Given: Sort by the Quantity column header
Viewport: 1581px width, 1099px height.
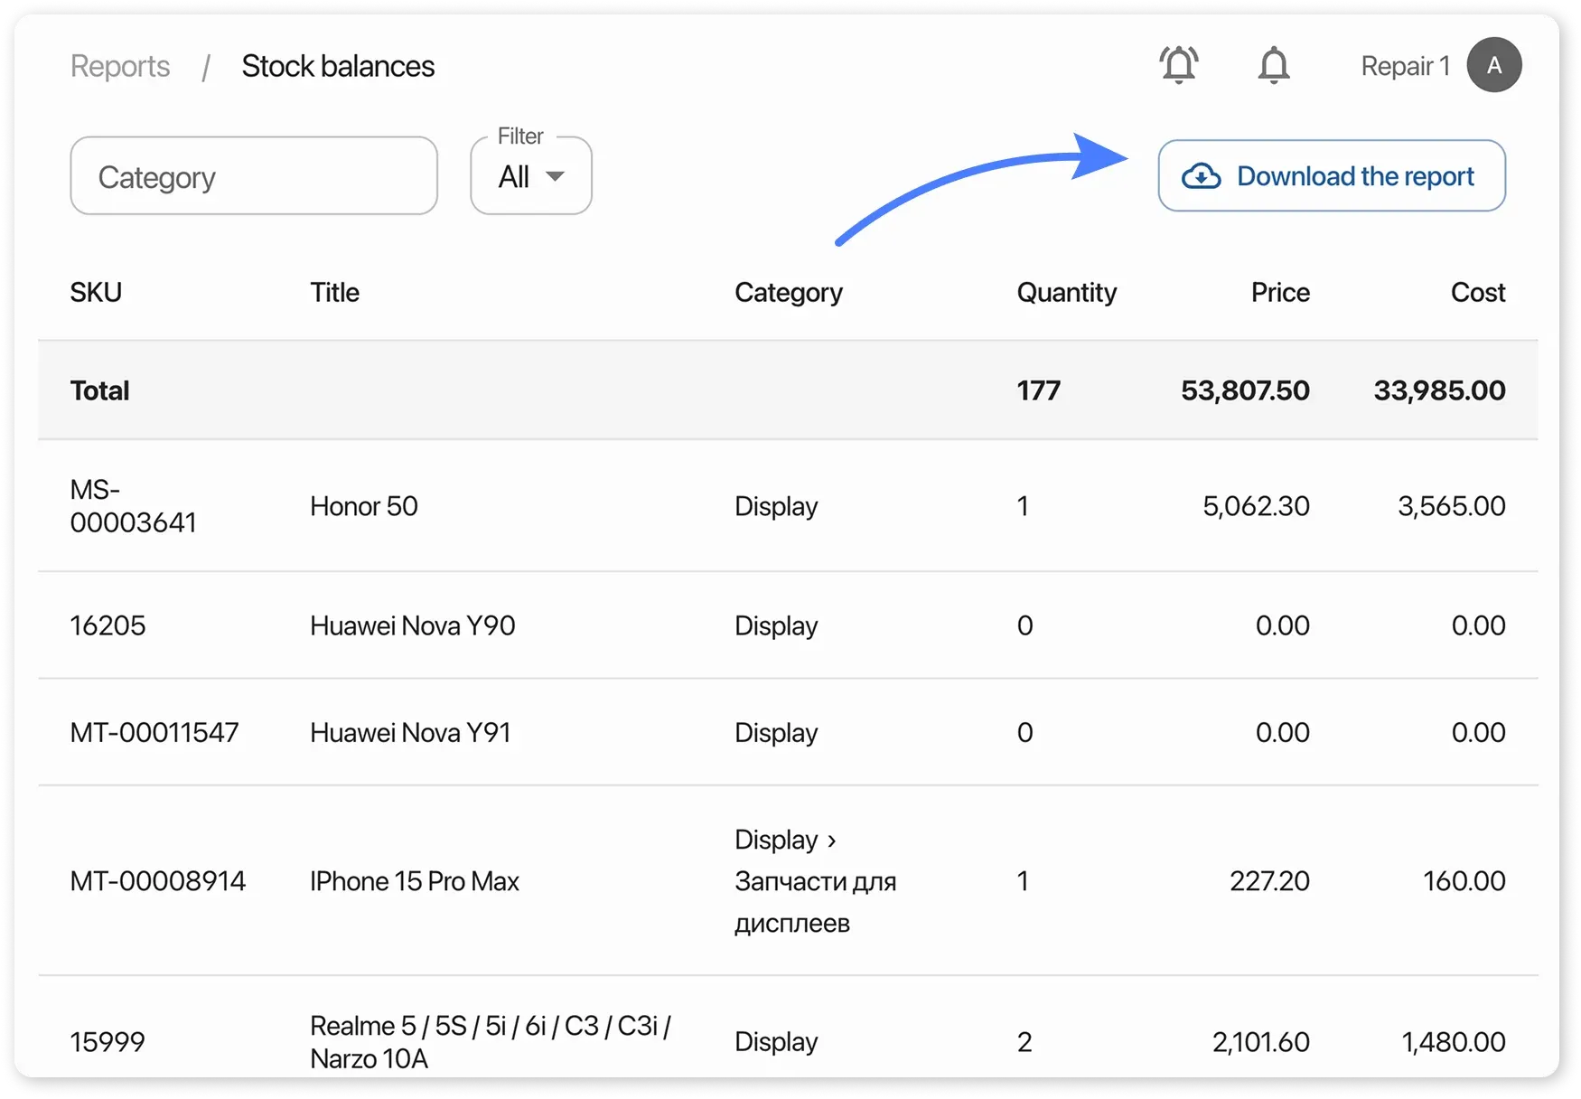Looking at the screenshot, I should point(1066,292).
